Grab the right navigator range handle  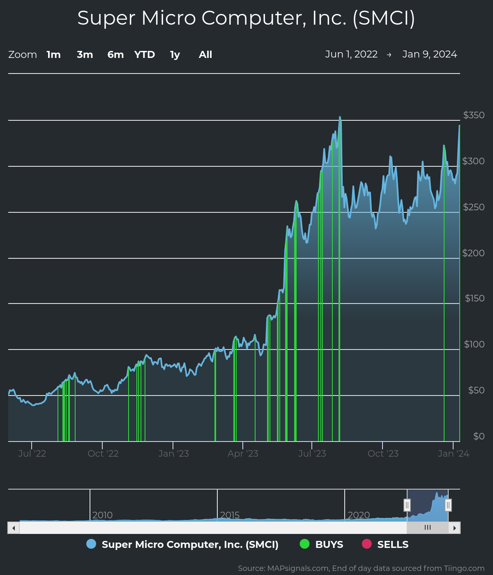[448, 505]
